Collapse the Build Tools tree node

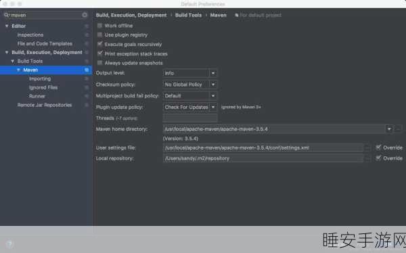pyautogui.click(x=12, y=61)
